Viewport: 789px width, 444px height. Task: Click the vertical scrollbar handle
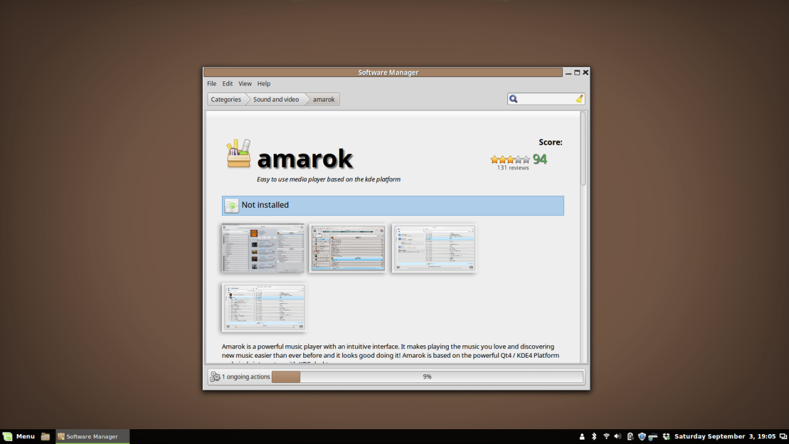point(583,149)
